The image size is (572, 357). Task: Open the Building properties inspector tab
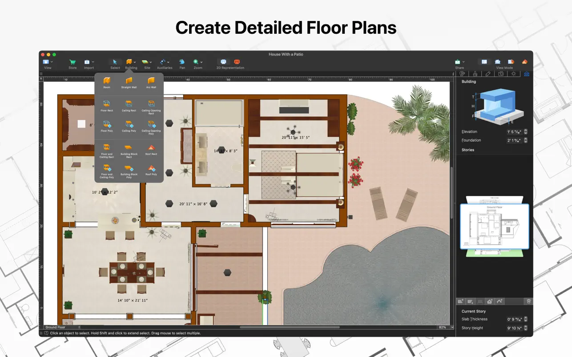click(x=527, y=74)
